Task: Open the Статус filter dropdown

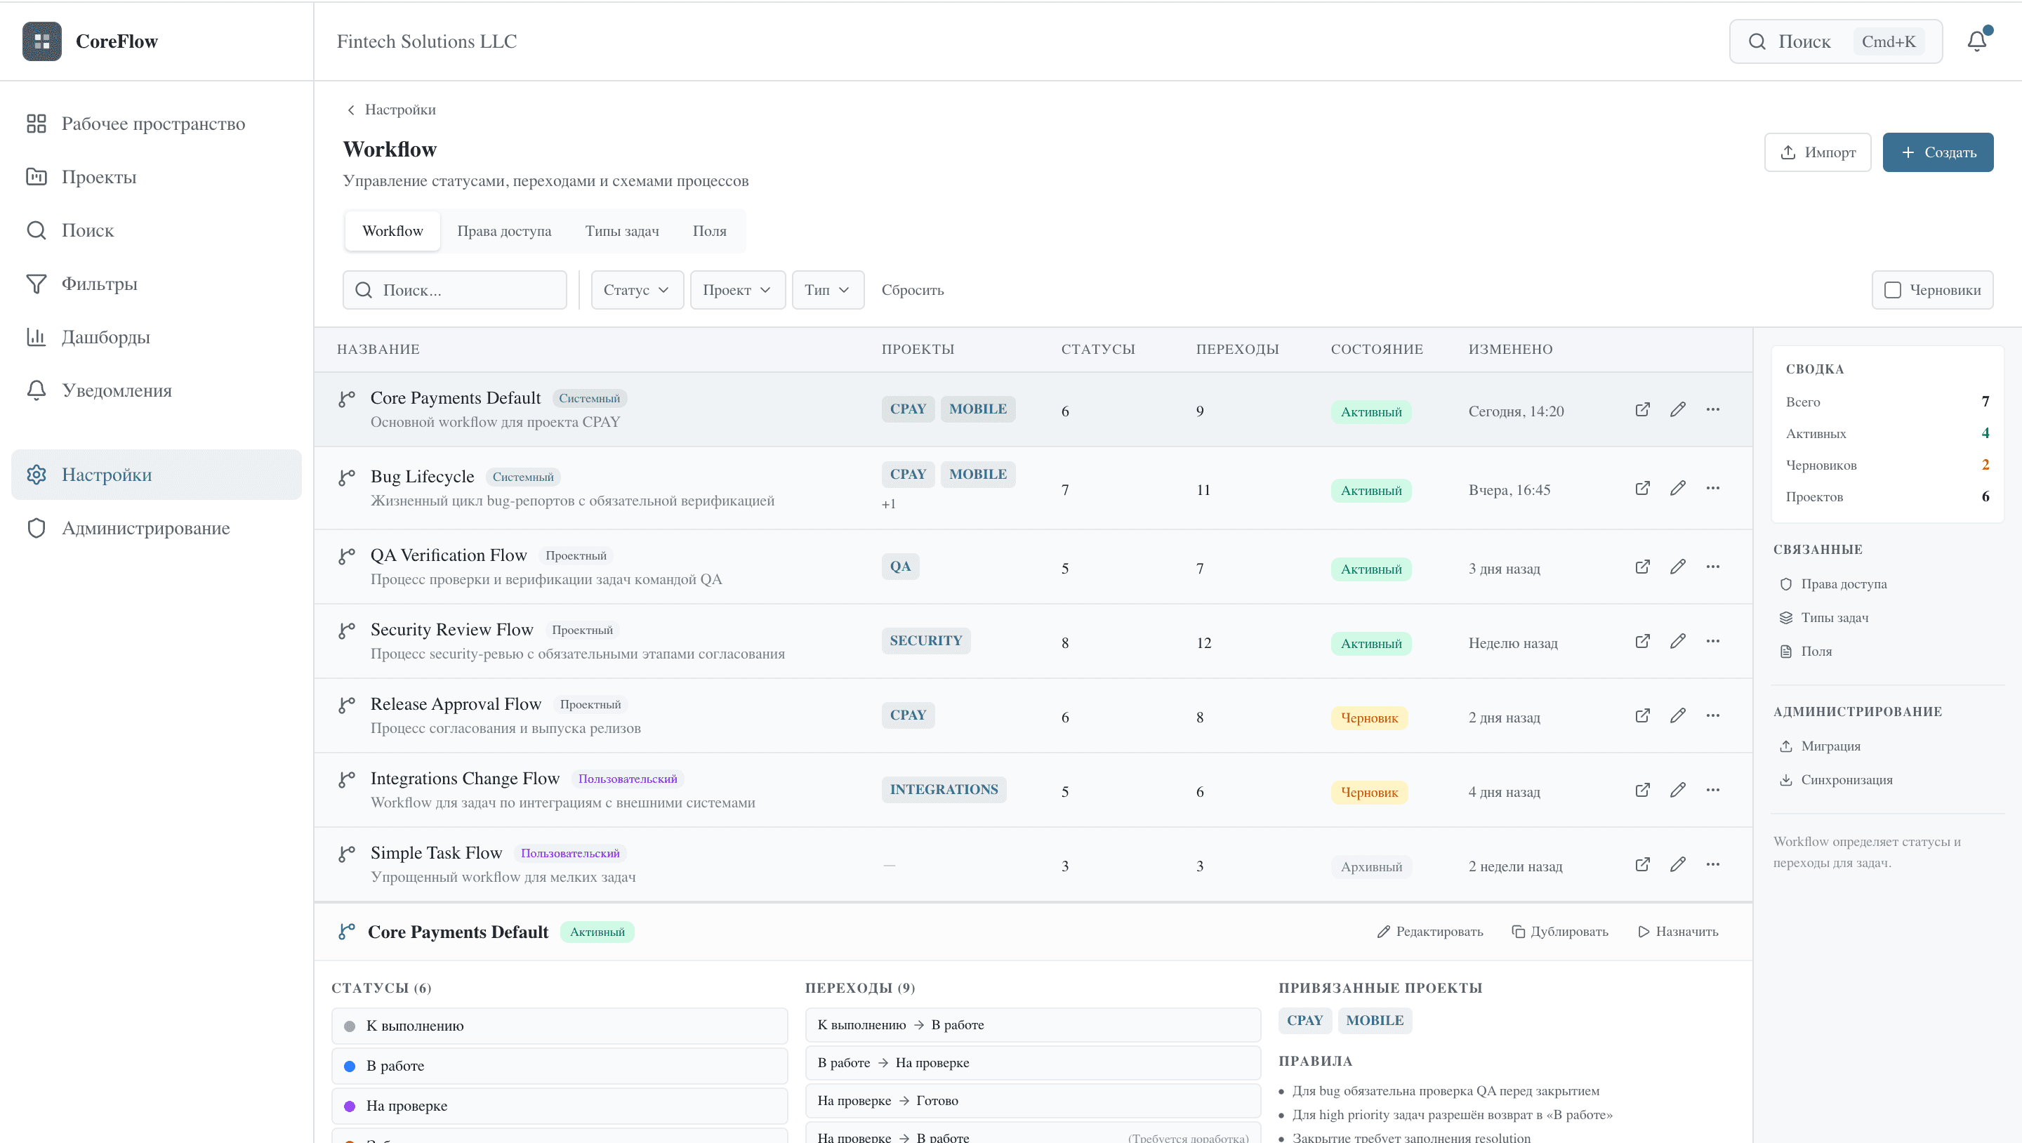Action: 637,290
